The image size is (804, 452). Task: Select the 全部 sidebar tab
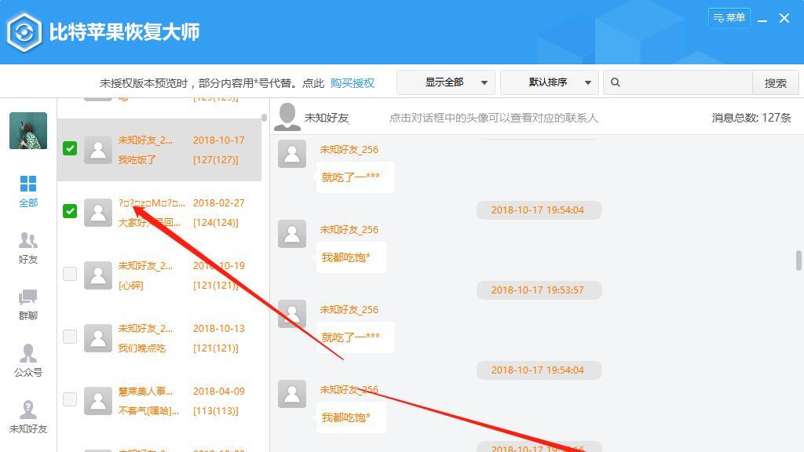click(28, 191)
